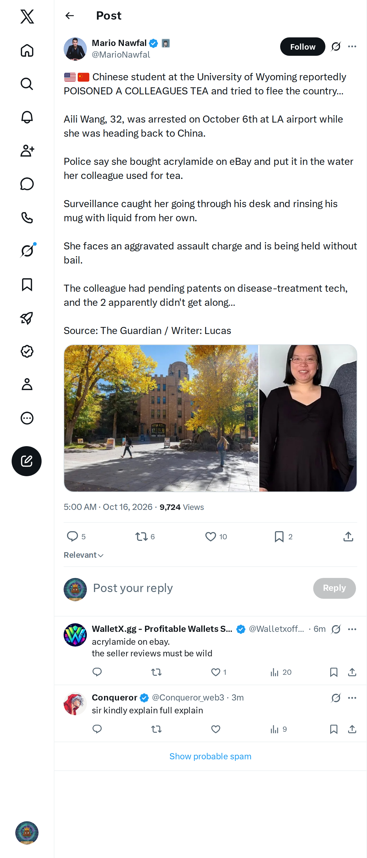The height and width of the screenshot is (858, 367).
Task: Go back using the arrow icon
Action: pyautogui.click(x=69, y=16)
